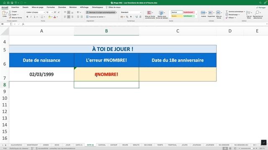Open Mise en forme conditionnelle
Image resolution: width=268 pixels, height=150 pixels.
(150, 15)
